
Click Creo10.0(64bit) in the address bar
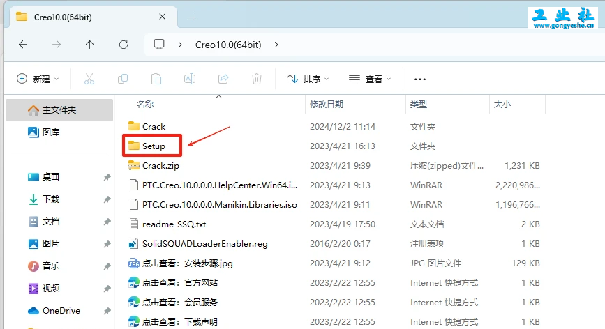click(228, 45)
